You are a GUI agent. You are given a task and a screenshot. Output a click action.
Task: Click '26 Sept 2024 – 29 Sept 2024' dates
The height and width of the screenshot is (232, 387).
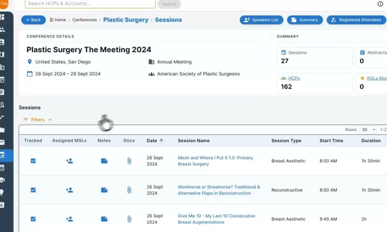click(68, 74)
